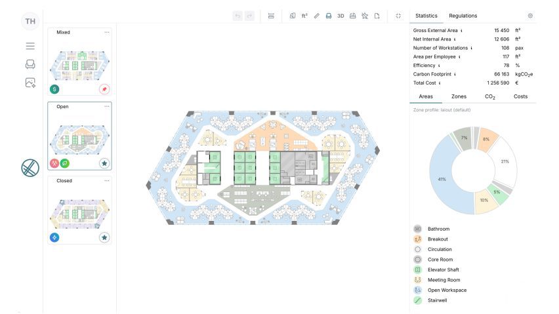This screenshot has width=559, height=314.
Task: Toggle Stairwell in the legend
Action: click(430, 300)
